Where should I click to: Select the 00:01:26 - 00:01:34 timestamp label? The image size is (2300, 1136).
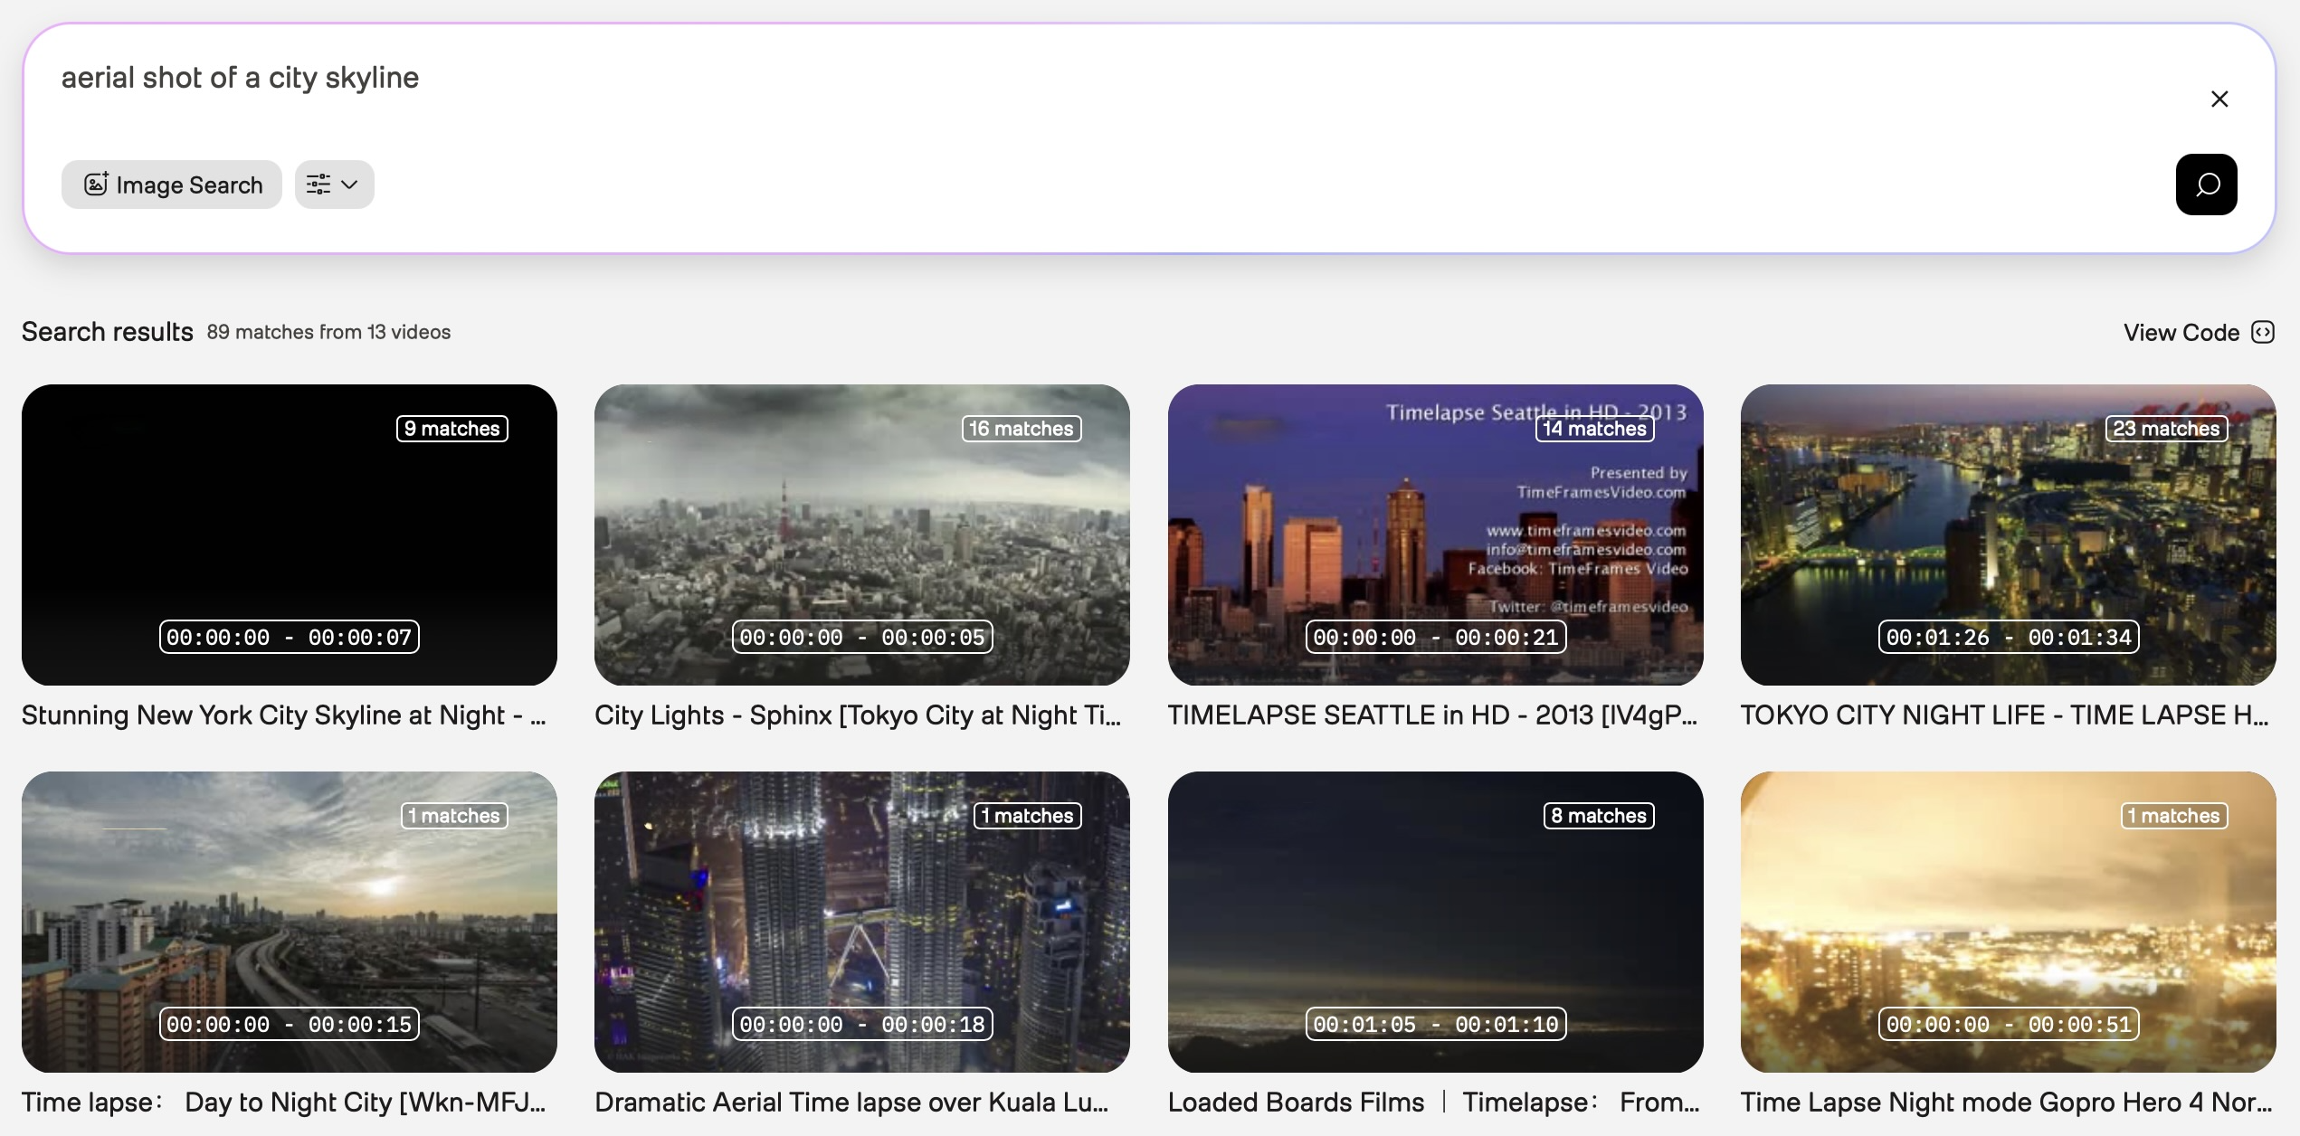pyautogui.click(x=2008, y=637)
